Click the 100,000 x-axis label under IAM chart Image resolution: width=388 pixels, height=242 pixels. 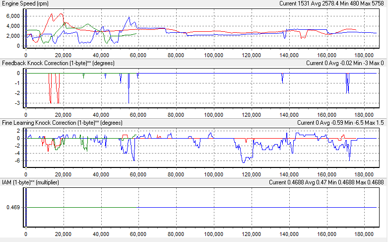pyautogui.click(x=214, y=234)
